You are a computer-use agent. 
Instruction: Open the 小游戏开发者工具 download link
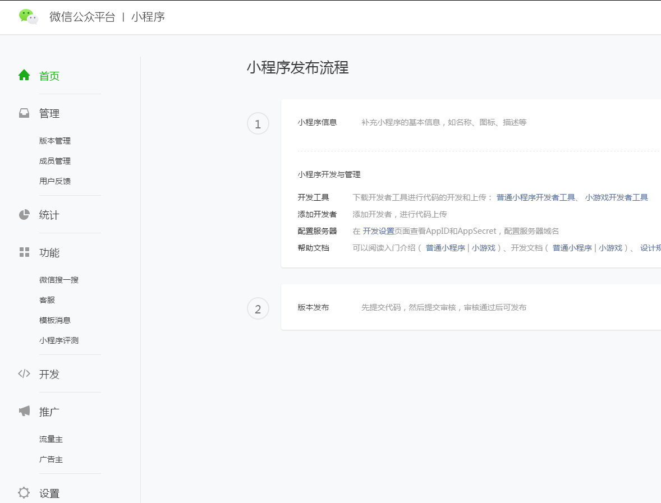click(x=616, y=197)
